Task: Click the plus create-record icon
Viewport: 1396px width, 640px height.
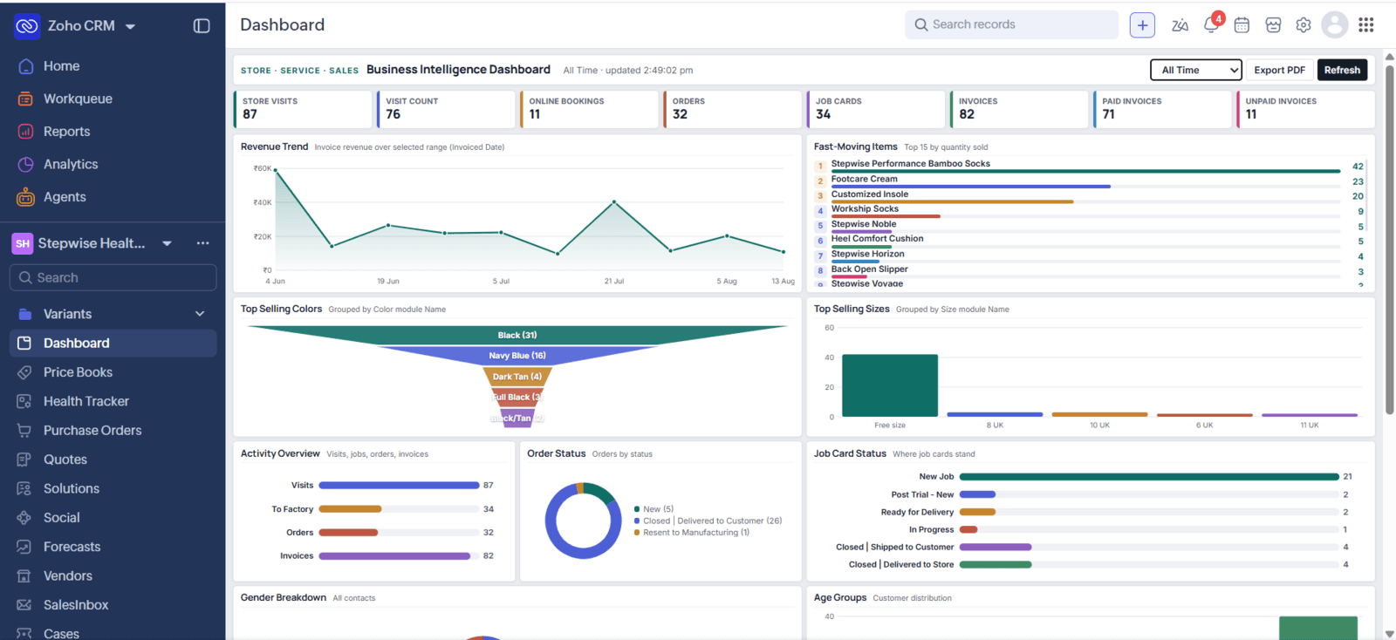Action: click(1142, 25)
